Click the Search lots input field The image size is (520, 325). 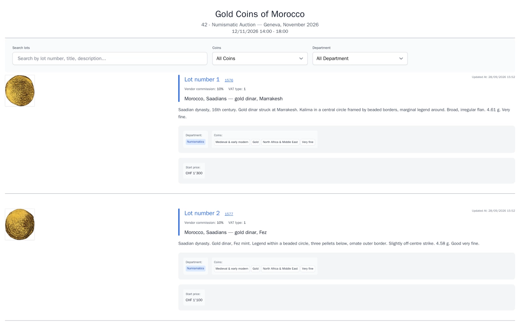(110, 58)
